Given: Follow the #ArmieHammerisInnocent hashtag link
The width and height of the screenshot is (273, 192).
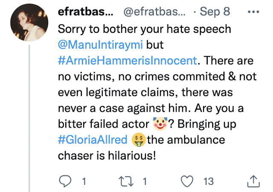Looking at the screenshot, I should tap(128, 60).
